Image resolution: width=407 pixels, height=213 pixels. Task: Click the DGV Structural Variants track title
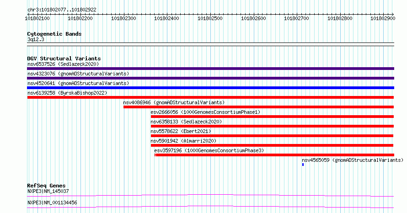[64, 59]
